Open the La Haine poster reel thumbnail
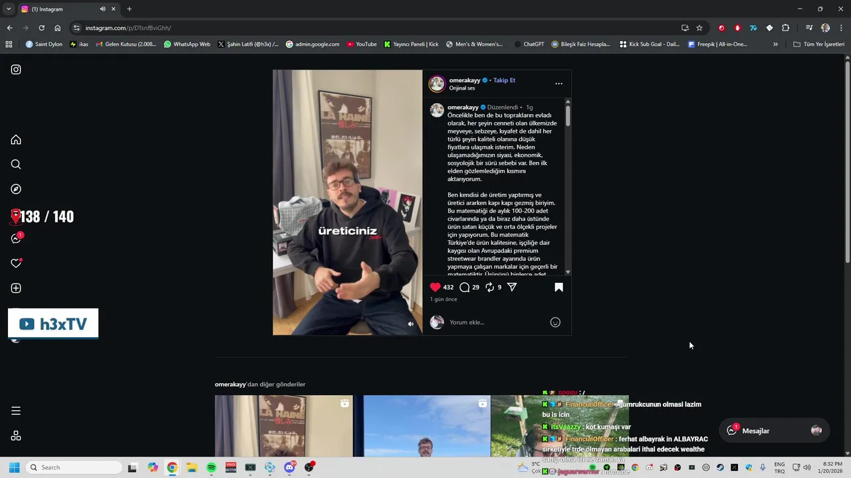 (284, 426)
